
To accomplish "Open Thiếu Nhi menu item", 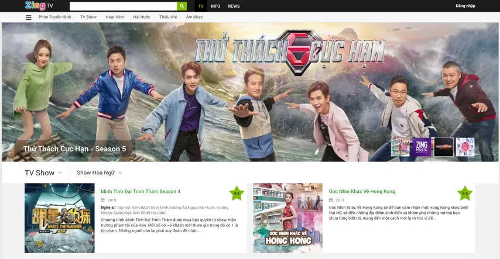I will point(168,17).
